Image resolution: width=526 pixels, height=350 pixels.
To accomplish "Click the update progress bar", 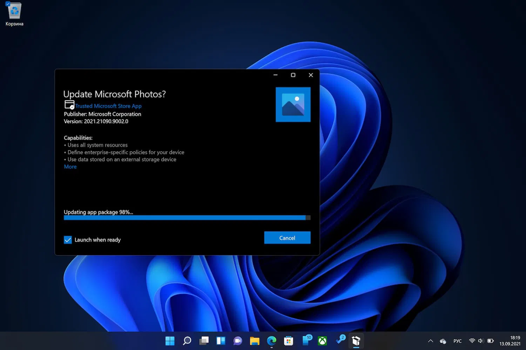I will coord(187,218).
